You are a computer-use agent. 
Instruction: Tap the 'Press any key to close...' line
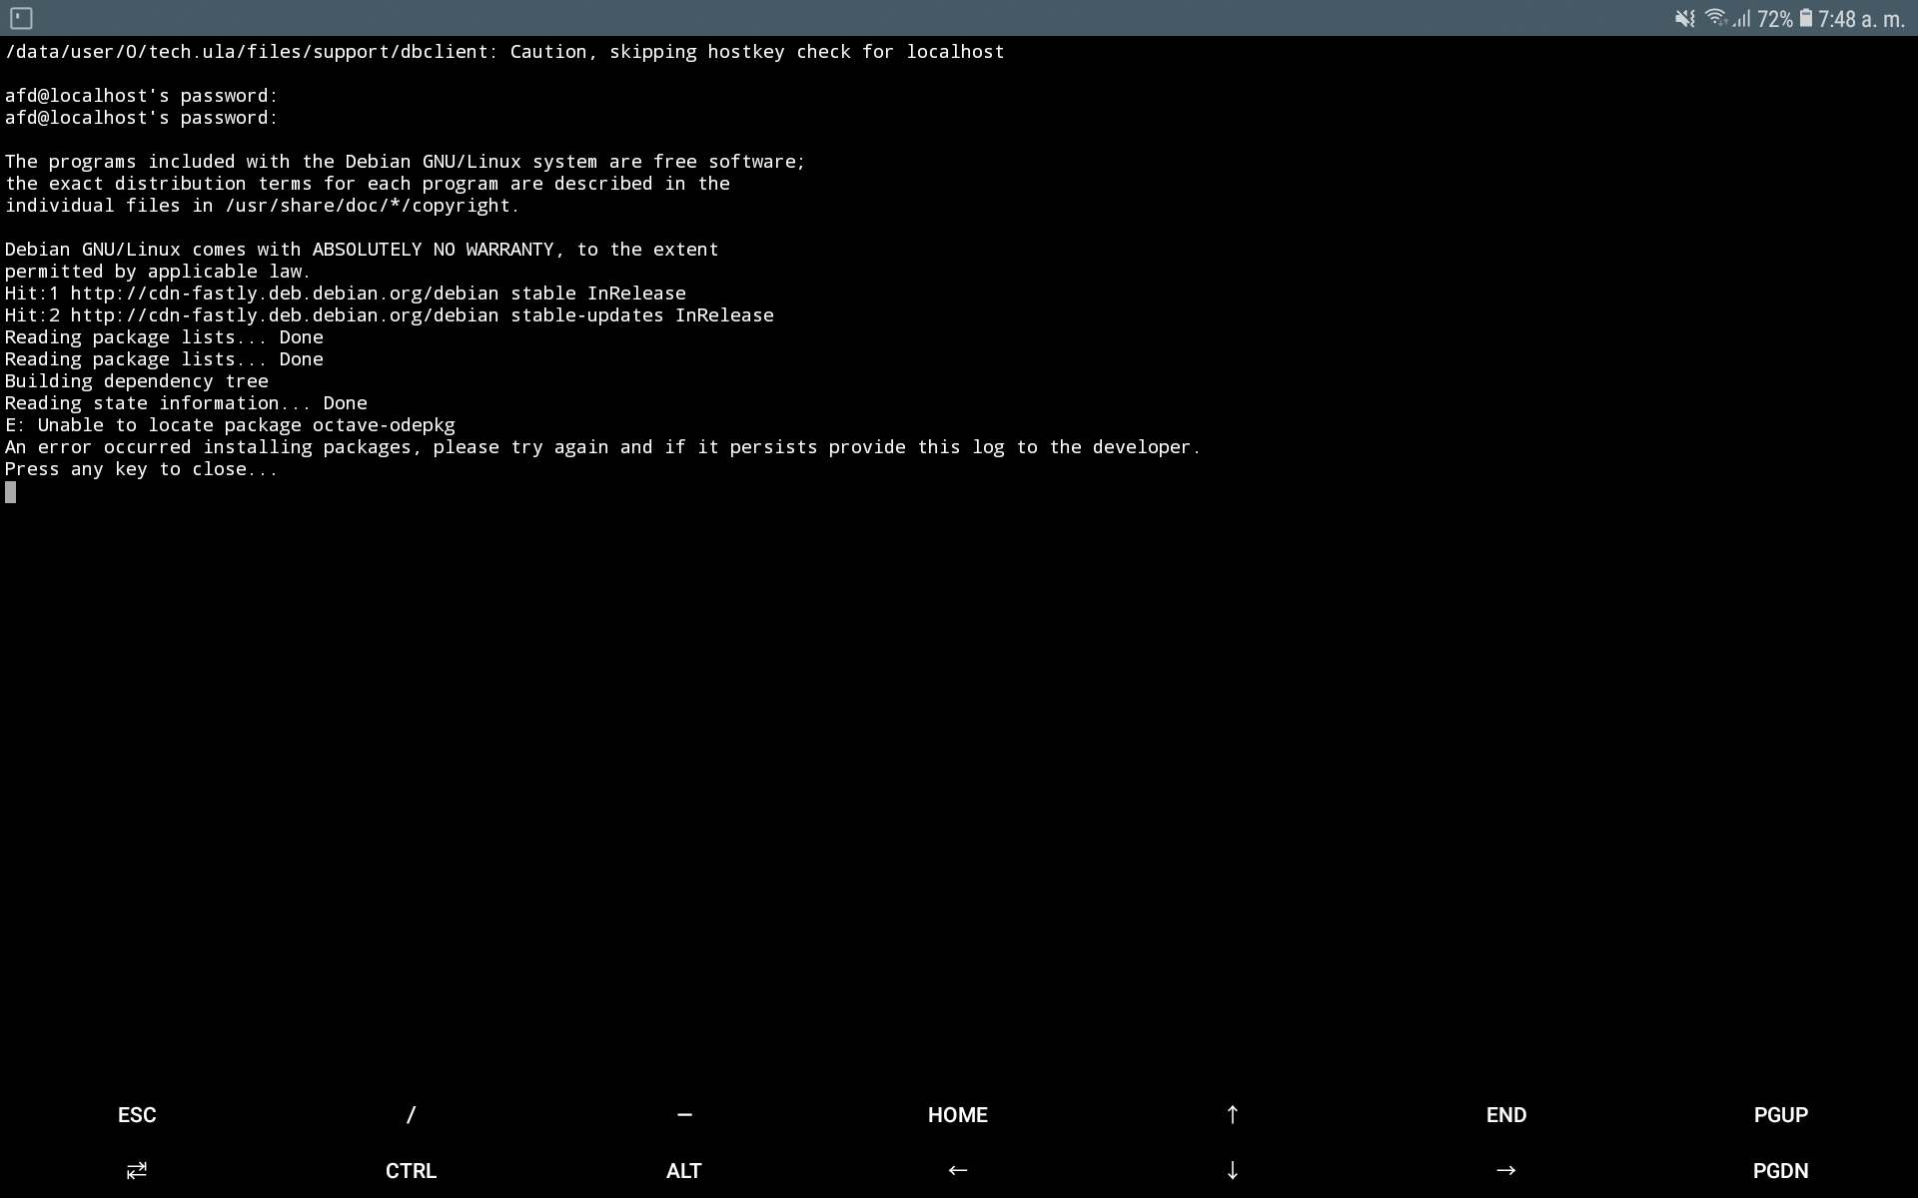[141, 469]
